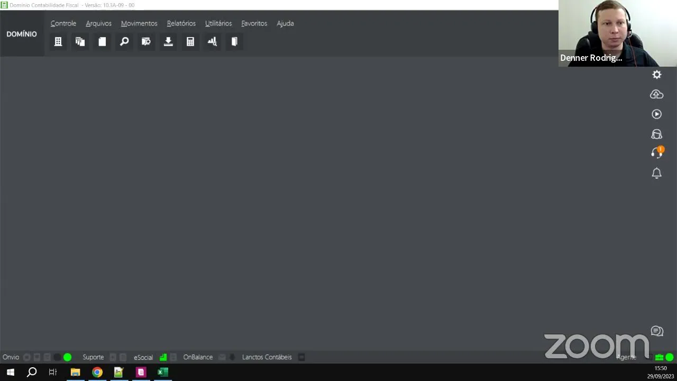
Task: Open File Explorer from the taskbar
Action: point(75,372)
